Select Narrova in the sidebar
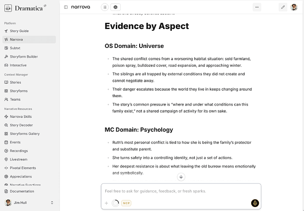Image resolution: width=304 pixels, height=211 pixels. click(29, 40)
